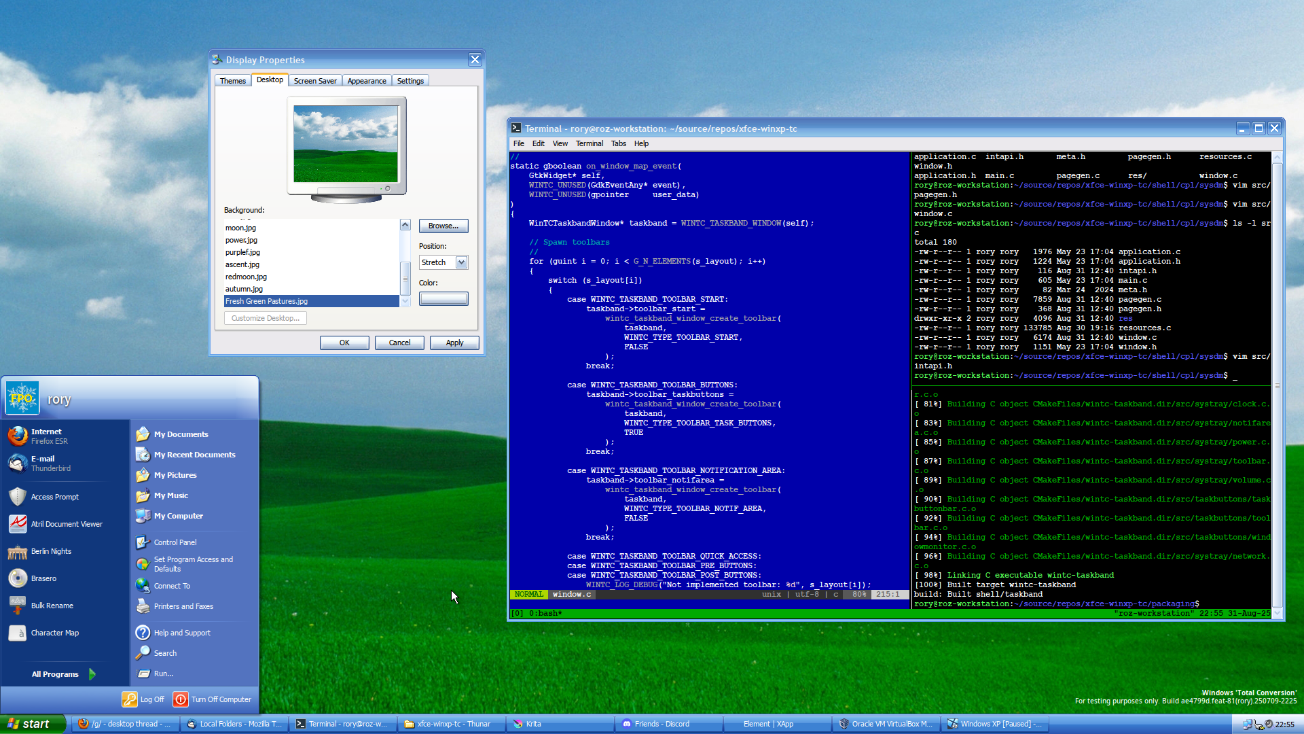
Task: Switch to Element | XApp taskbar button
Action: [777, 724]
